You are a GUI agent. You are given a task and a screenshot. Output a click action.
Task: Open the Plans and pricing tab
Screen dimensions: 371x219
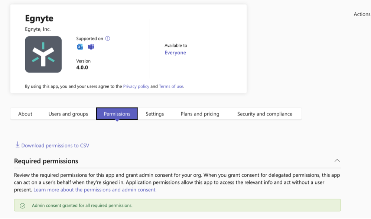pos(200,114)
